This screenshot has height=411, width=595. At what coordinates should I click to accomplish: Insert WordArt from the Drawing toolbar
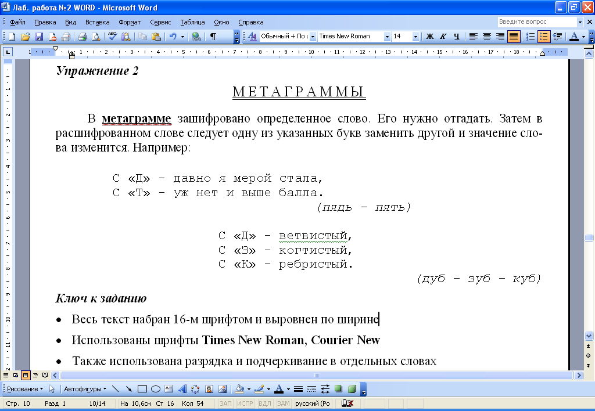click(x=182, y=389)
